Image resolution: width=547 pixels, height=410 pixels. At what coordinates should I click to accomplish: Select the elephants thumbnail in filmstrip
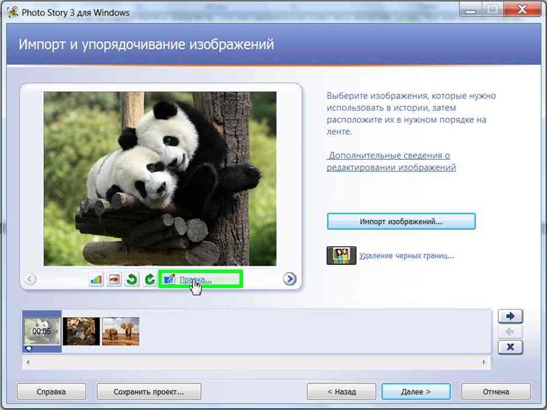[x=121, y=331]
